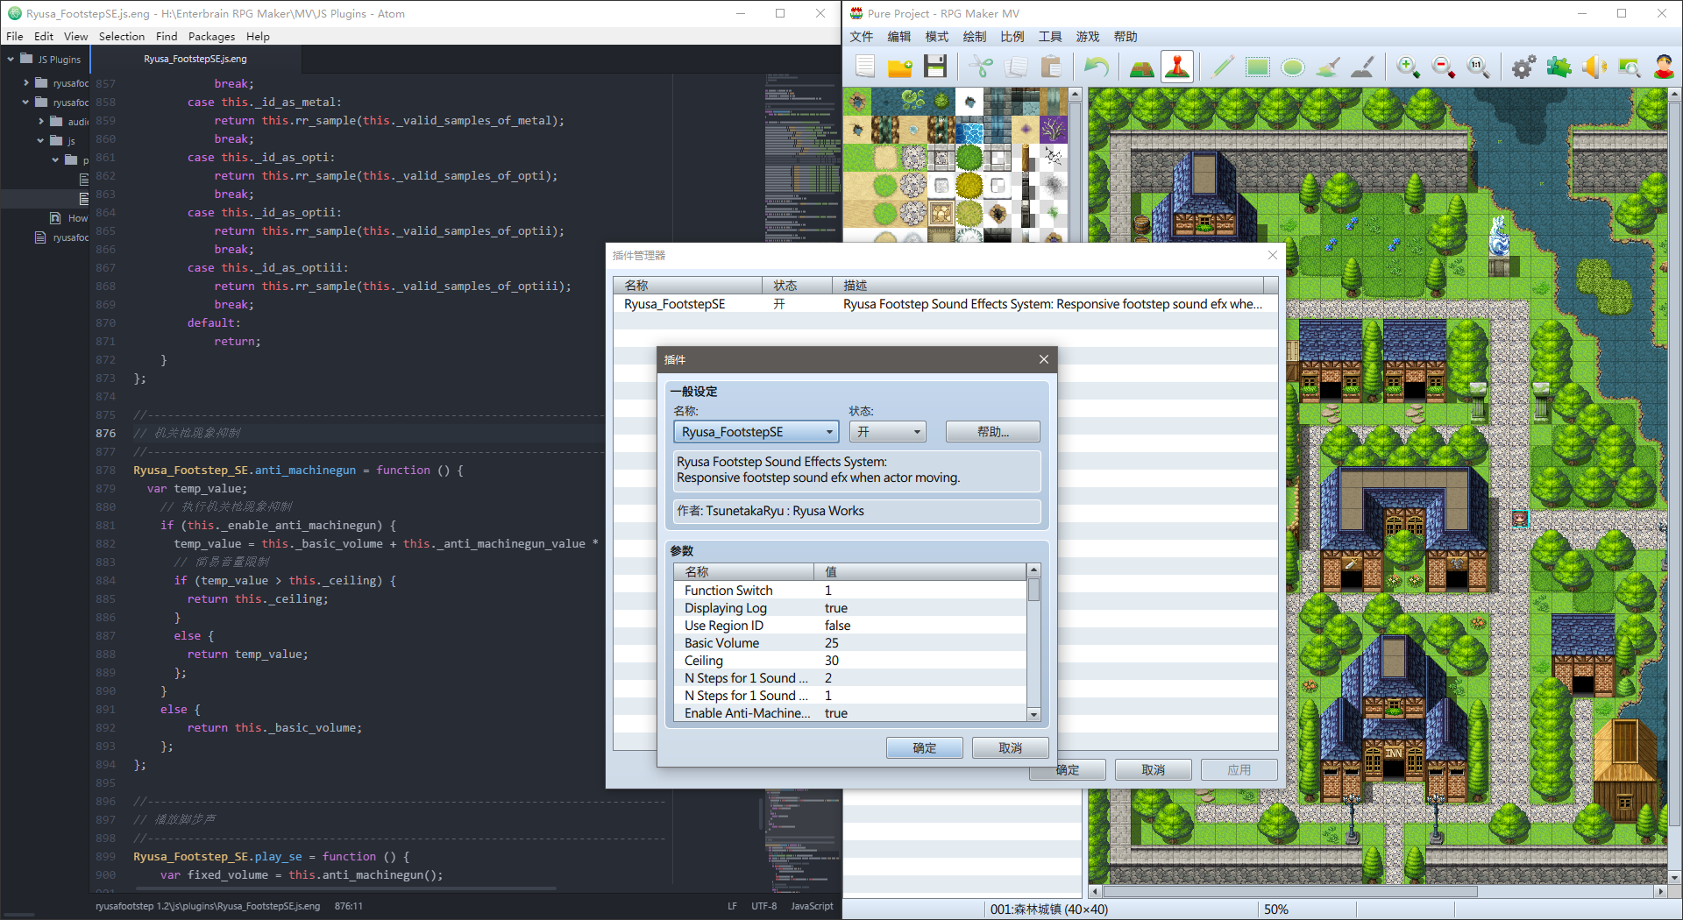Click the 帮助... help button in plugin dialog

point(993,432)
